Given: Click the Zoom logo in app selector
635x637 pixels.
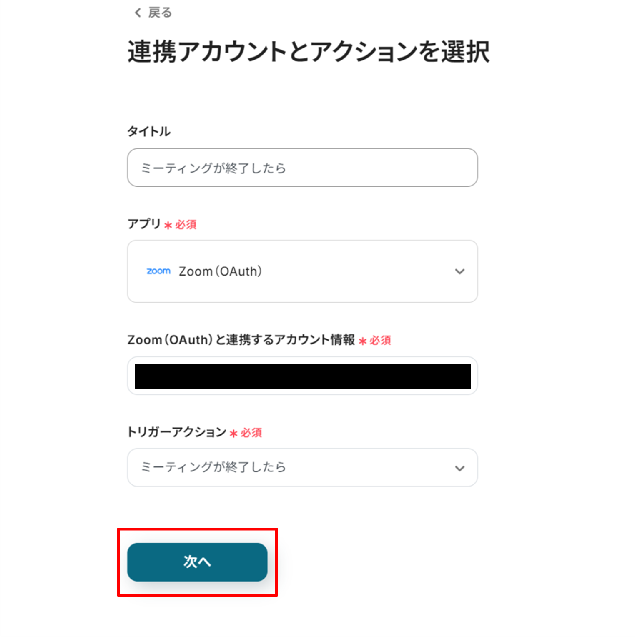Looking at the screenshot, I should pos(158,271).
